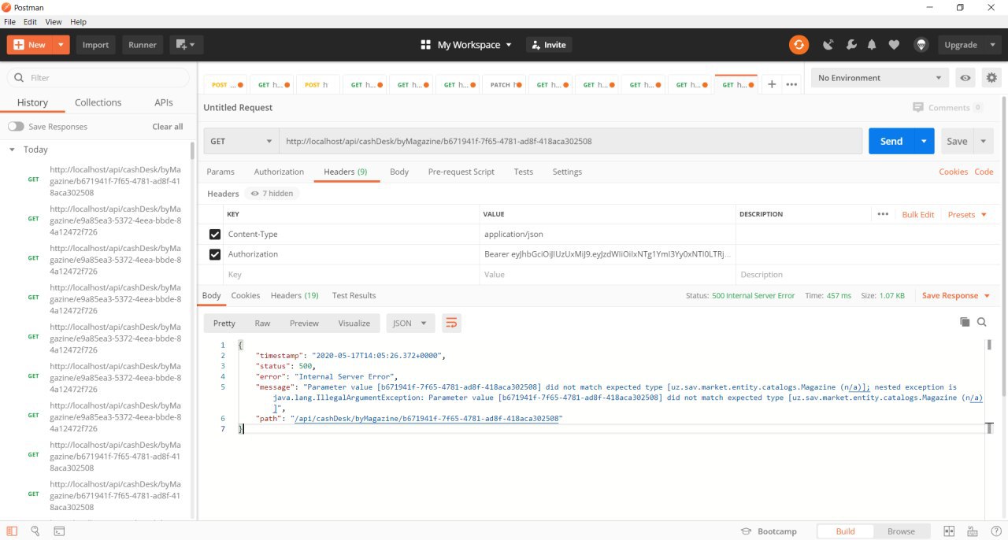Select the Raw response view
Viewport: 1008px width, 540px height.
point(262,323)
